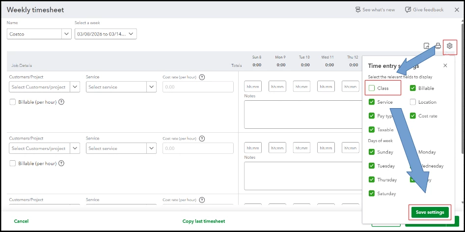Uncheck the Saturday checkbox
This screenshot has height=232, width=465.
click(372, 194)
